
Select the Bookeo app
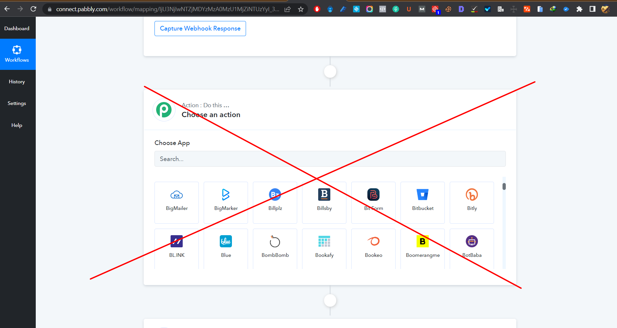point(373,249)
